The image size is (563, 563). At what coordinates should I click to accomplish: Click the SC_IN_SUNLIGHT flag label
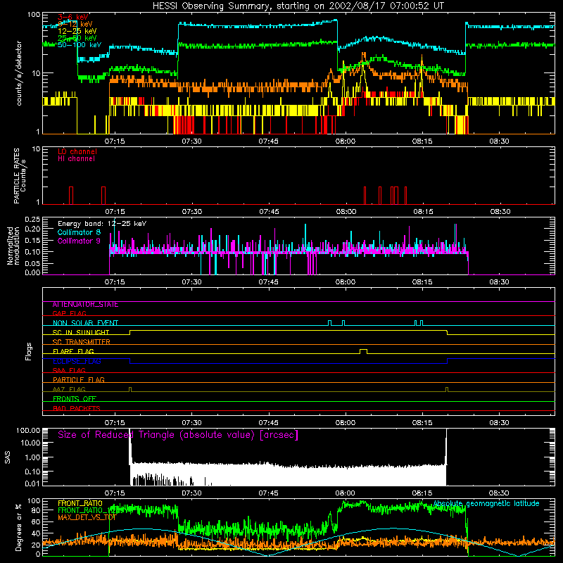point(81,332)
